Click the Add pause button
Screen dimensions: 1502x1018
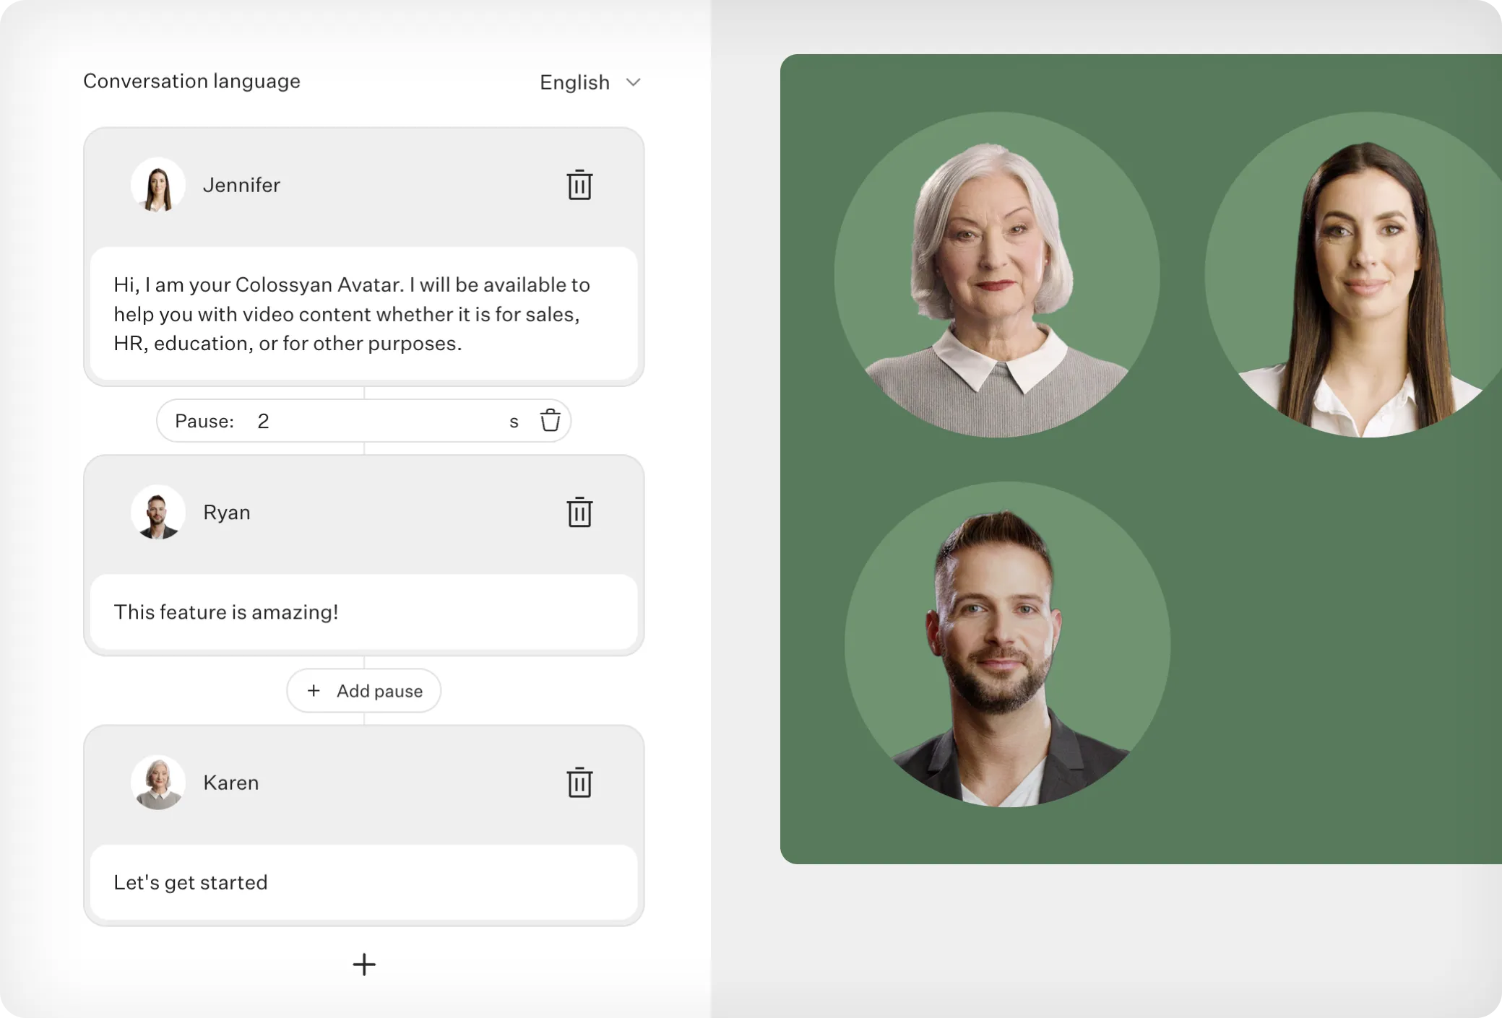pos(363,690)
